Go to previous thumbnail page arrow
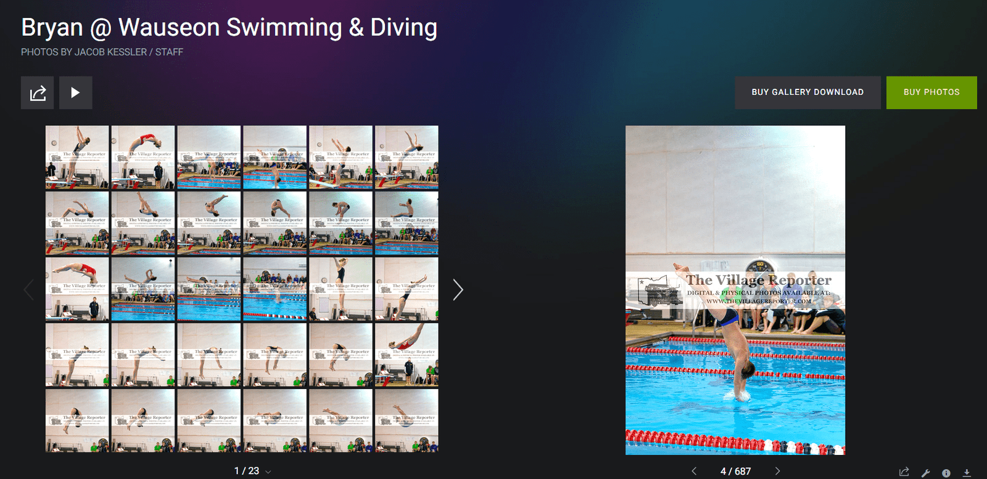Viewport: 987px width, 479px height. click(x=28, y=289)
